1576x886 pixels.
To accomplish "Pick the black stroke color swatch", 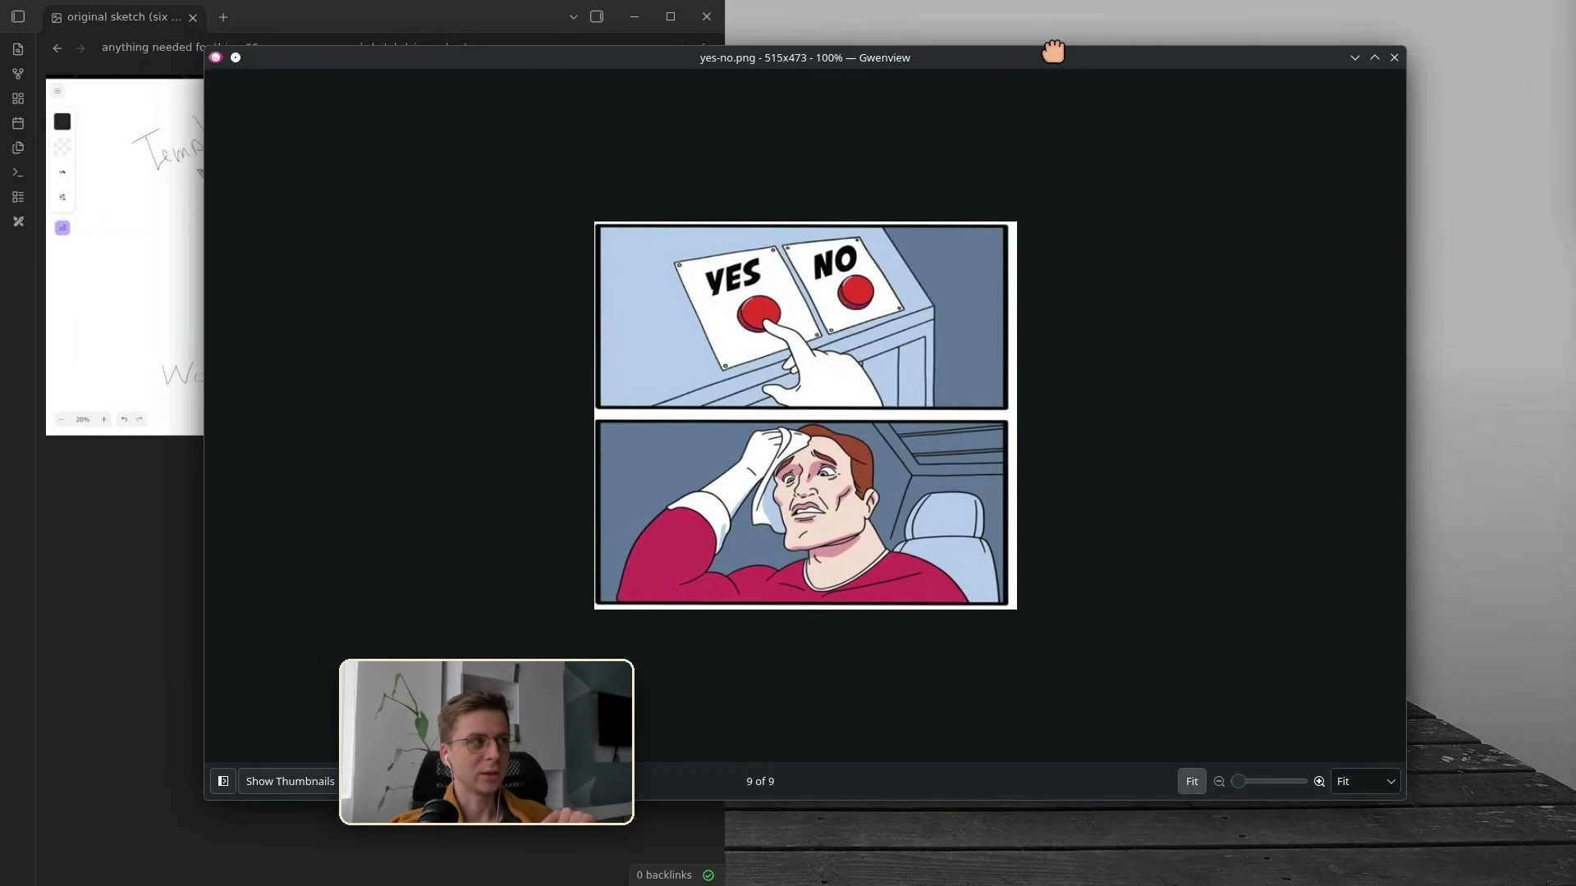I will (62, 121).
